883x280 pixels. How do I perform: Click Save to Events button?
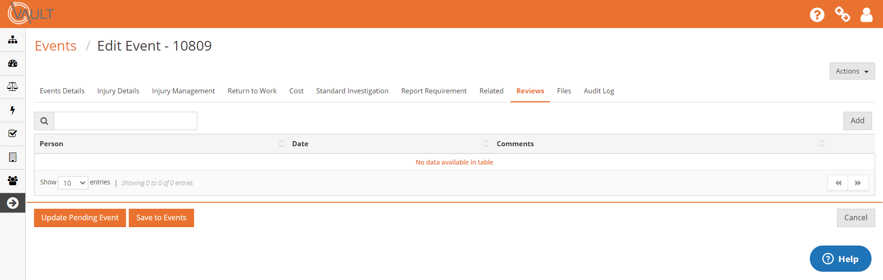coord(161,218)
